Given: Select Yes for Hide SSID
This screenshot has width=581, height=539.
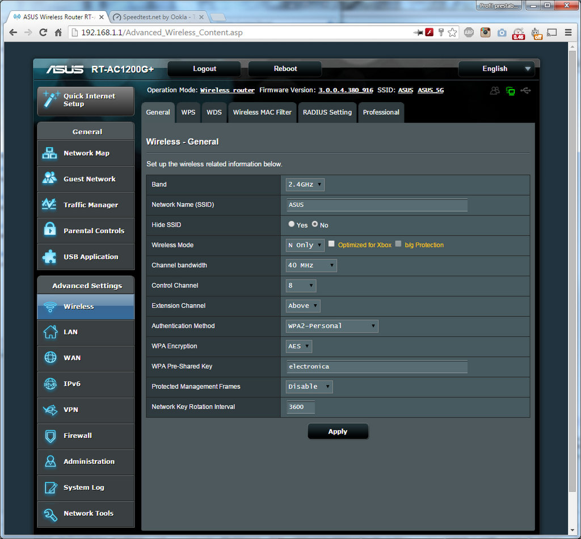Looking at the screenshot, I should click(x=292, y=224).
